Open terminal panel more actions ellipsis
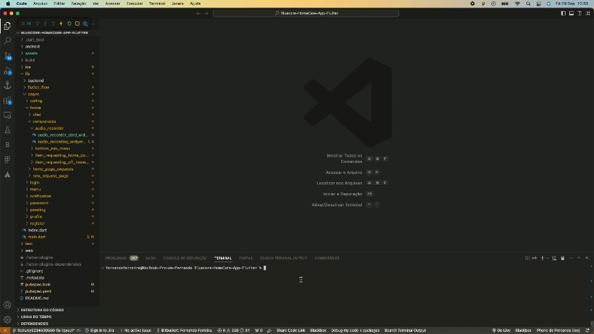This screenshot has width=594, height=334. (x=571, y=258)
